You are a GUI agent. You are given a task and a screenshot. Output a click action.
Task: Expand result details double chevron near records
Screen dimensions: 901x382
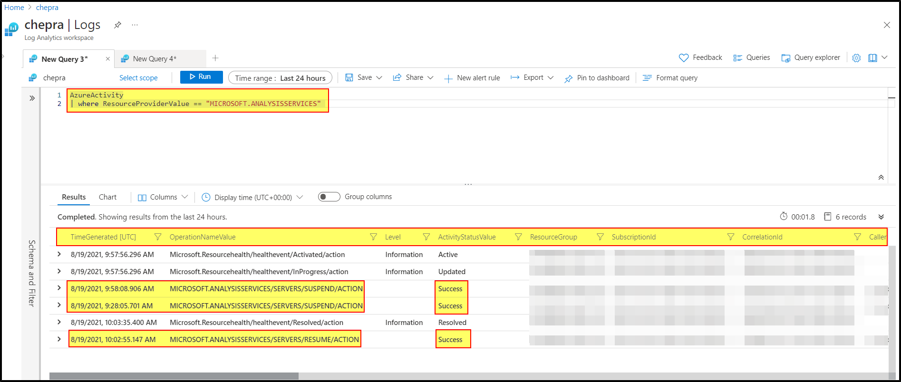coord(881,217)
